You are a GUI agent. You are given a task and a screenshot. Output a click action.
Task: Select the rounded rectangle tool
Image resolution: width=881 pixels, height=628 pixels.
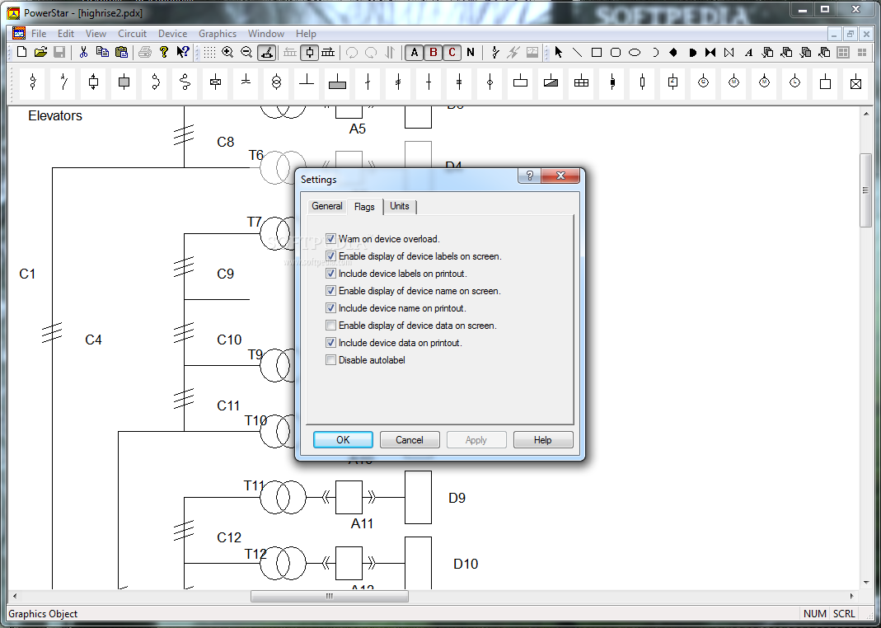[616, 52]
